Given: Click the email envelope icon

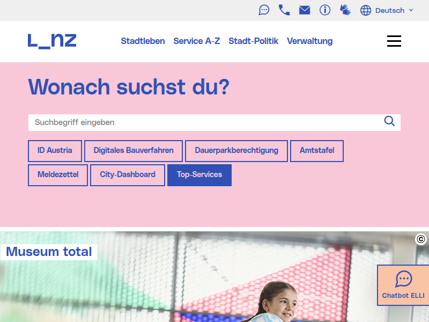Looking at the screenshot, I should [305, 10].
